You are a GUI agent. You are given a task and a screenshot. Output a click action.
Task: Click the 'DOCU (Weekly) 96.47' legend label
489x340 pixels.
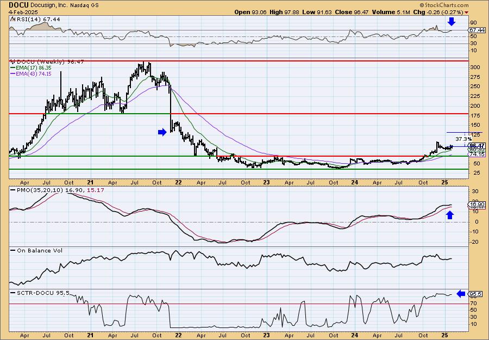point(50,62)
